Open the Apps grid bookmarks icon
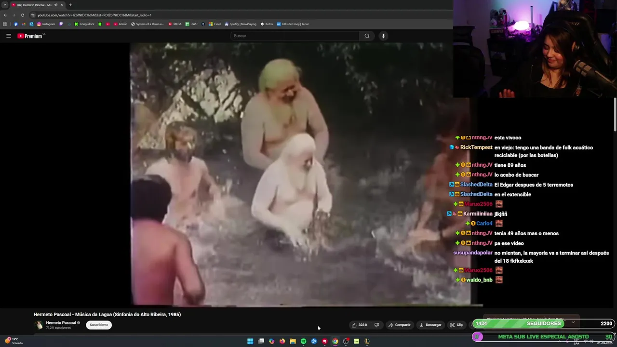617x347 pixels. (x=5, y=24)
